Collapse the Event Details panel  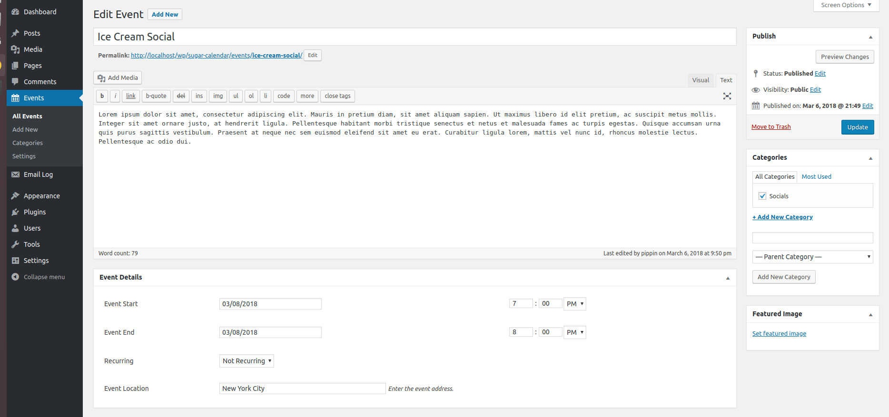coord(728,278)
